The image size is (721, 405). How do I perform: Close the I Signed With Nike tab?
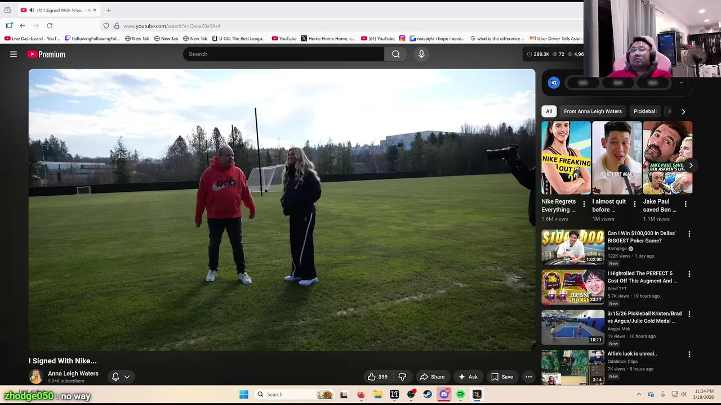coord(95,10)
